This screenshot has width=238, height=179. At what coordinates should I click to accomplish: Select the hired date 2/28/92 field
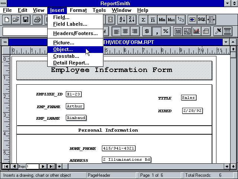point(192,111)
